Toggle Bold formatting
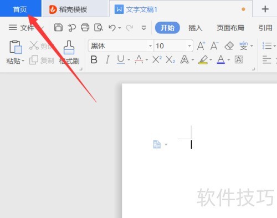The image size is (277, 218). [x=94, y=60]
